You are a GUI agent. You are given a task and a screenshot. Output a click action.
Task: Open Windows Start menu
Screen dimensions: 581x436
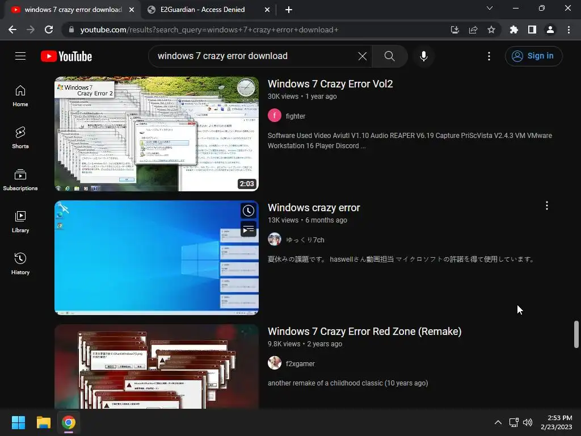click(18, 422)
